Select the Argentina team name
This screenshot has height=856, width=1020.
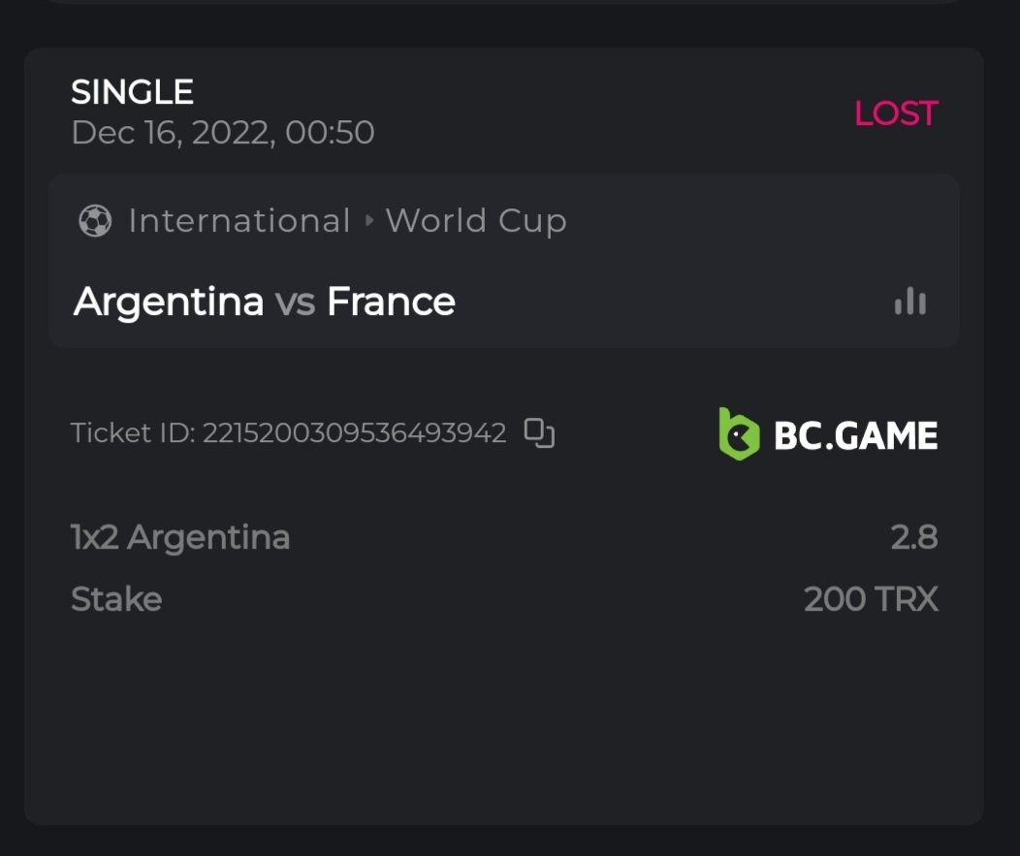point(169,302)
